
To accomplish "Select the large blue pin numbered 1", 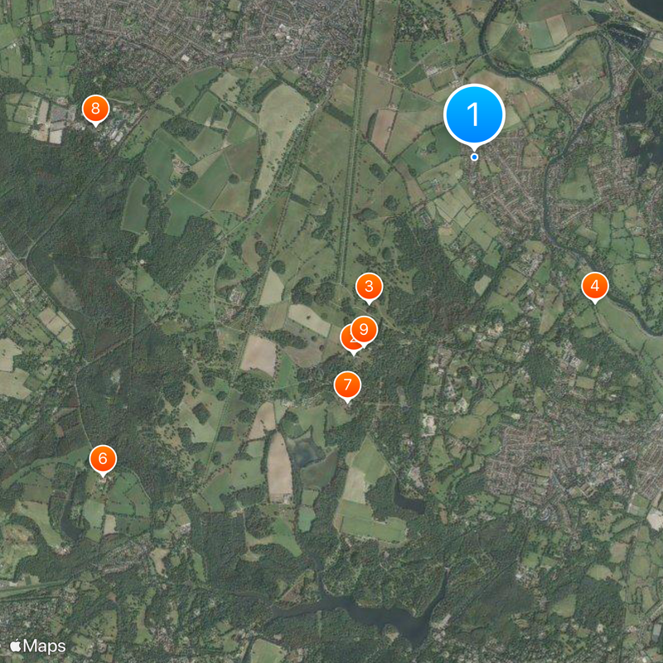I will tap(474, 114).
